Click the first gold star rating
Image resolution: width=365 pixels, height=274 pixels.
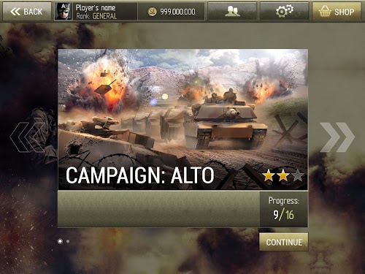click(x=269, y=175)
